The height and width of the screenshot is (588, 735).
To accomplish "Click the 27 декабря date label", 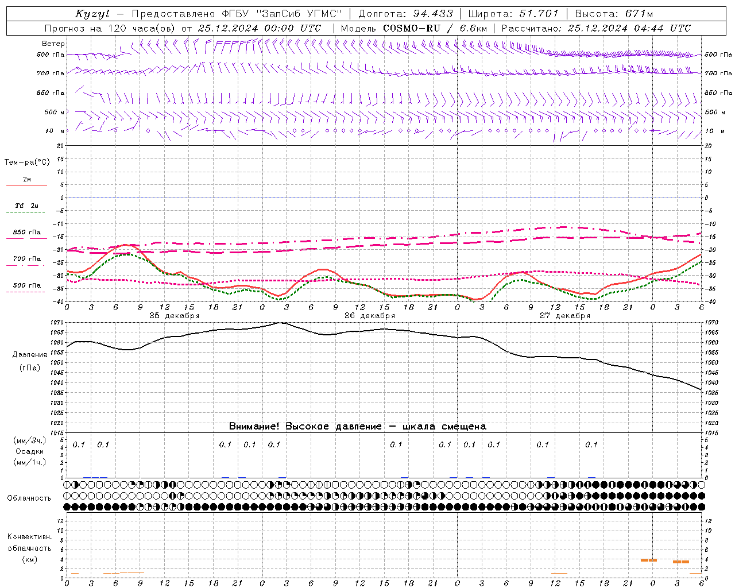I will [x=565, y=316].
